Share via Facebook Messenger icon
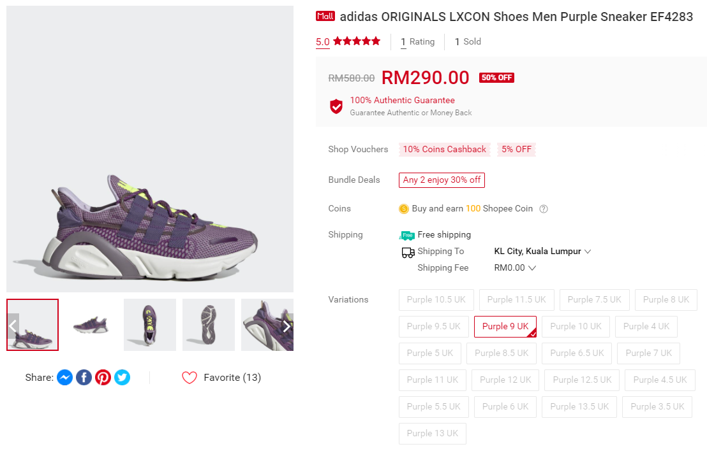The width and height of the screenshot is (707, 449). coord(64,378)
